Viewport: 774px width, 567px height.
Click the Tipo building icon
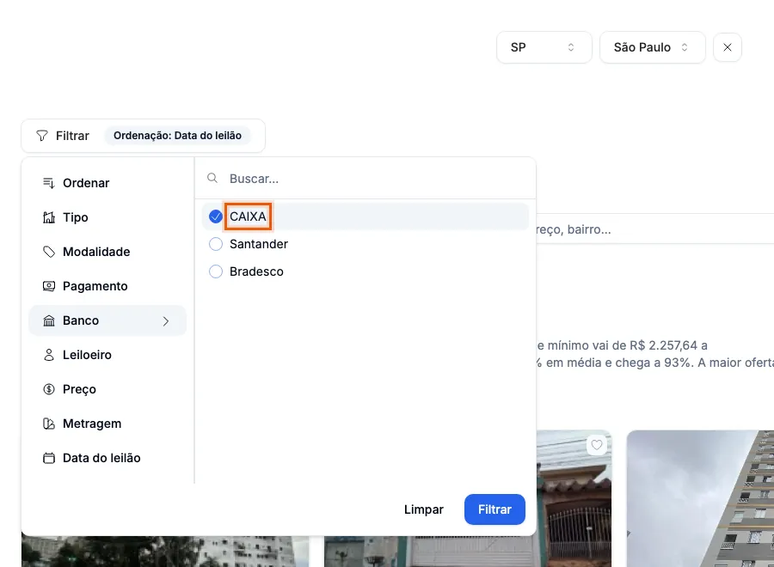[48, 217]
